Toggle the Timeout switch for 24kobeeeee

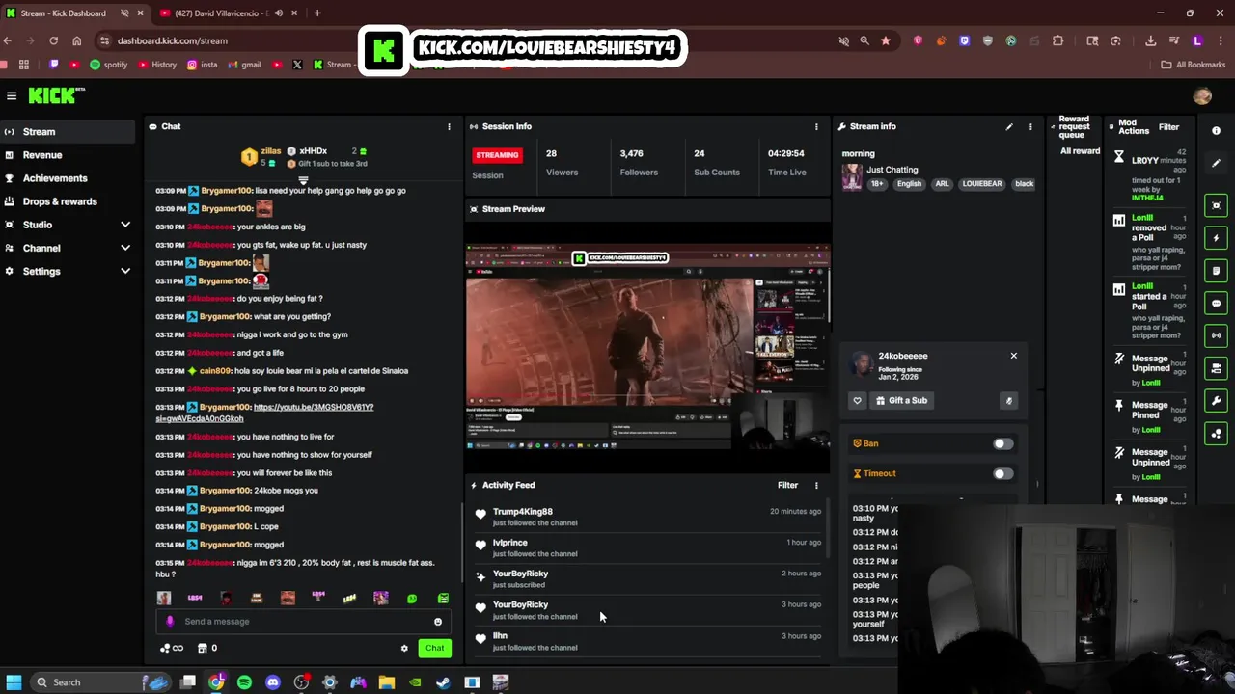tap(1003, 474)
